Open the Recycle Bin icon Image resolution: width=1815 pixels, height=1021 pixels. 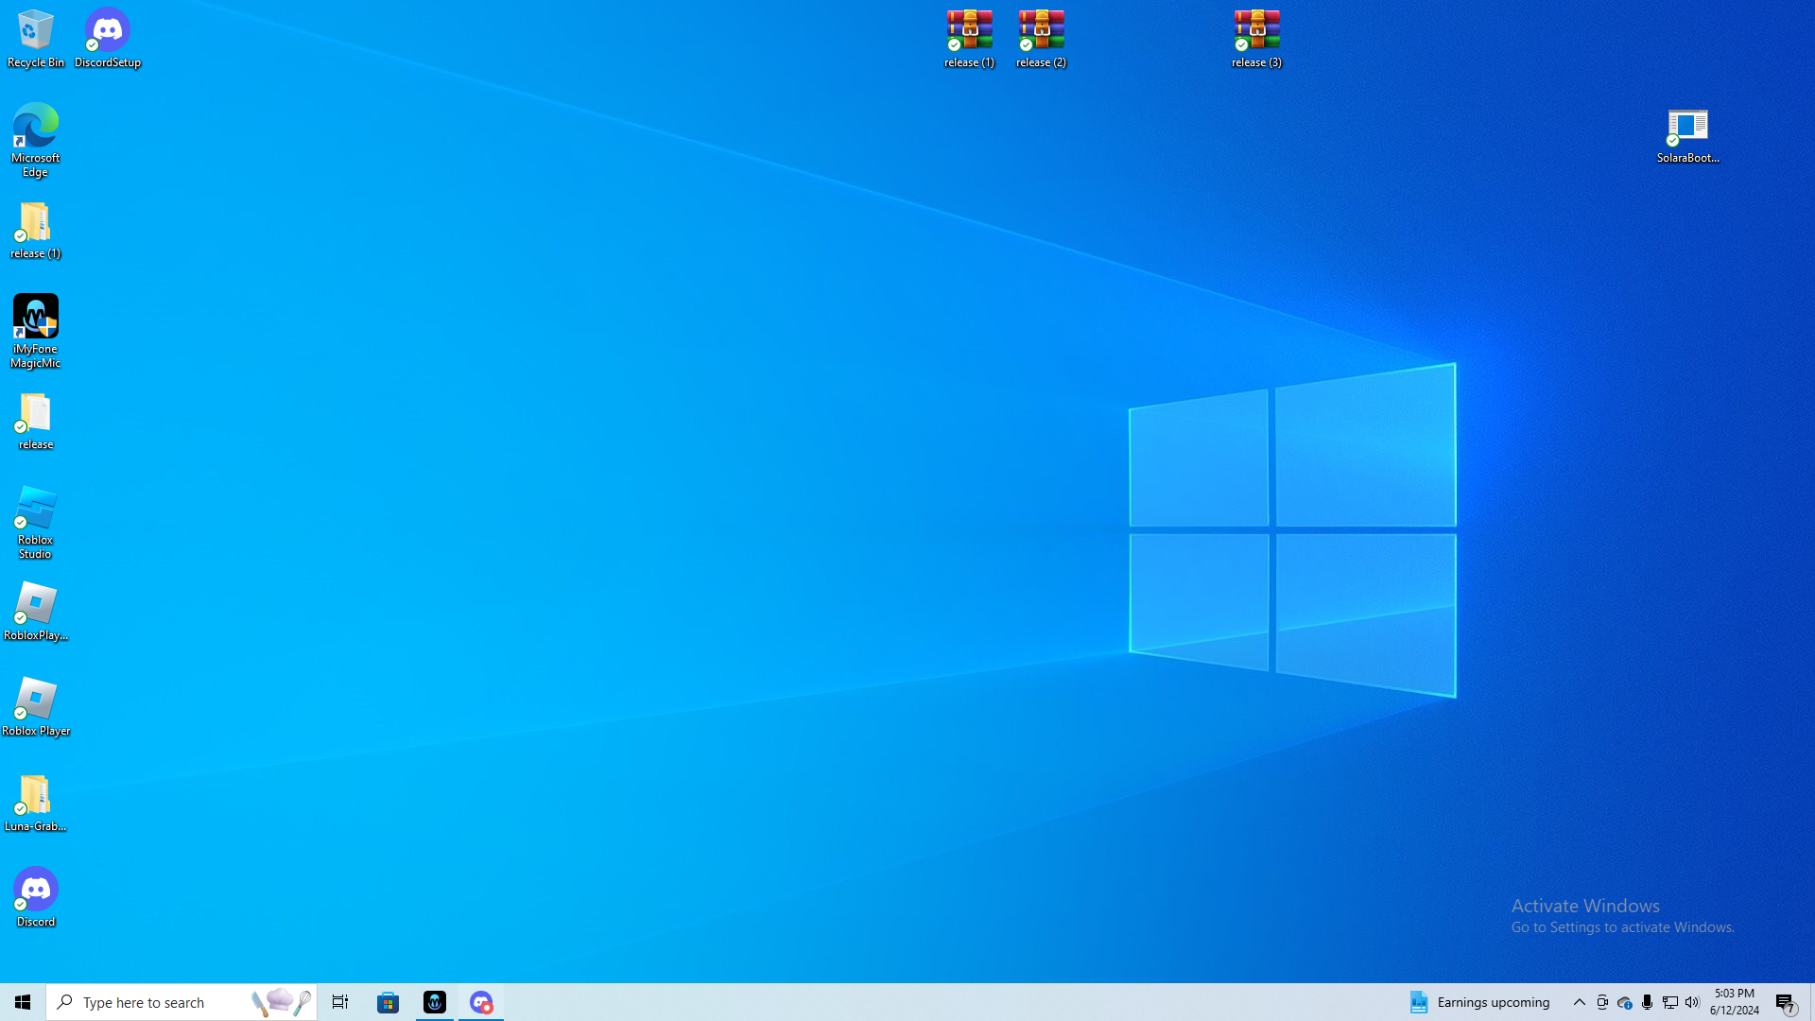(x=36, y=38)
